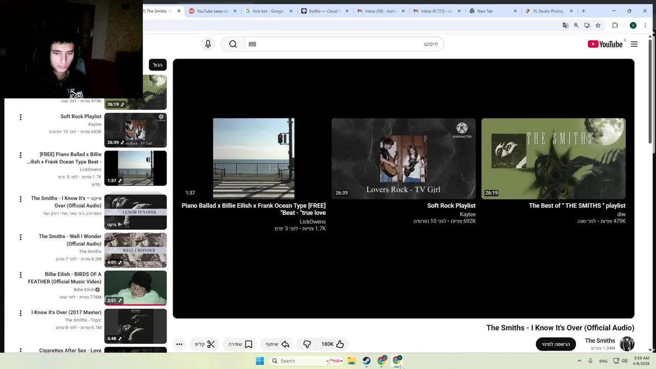This screenshot has height=369, width=656.
Task: Open options menu for Well I Wonder
Action: 20,237
